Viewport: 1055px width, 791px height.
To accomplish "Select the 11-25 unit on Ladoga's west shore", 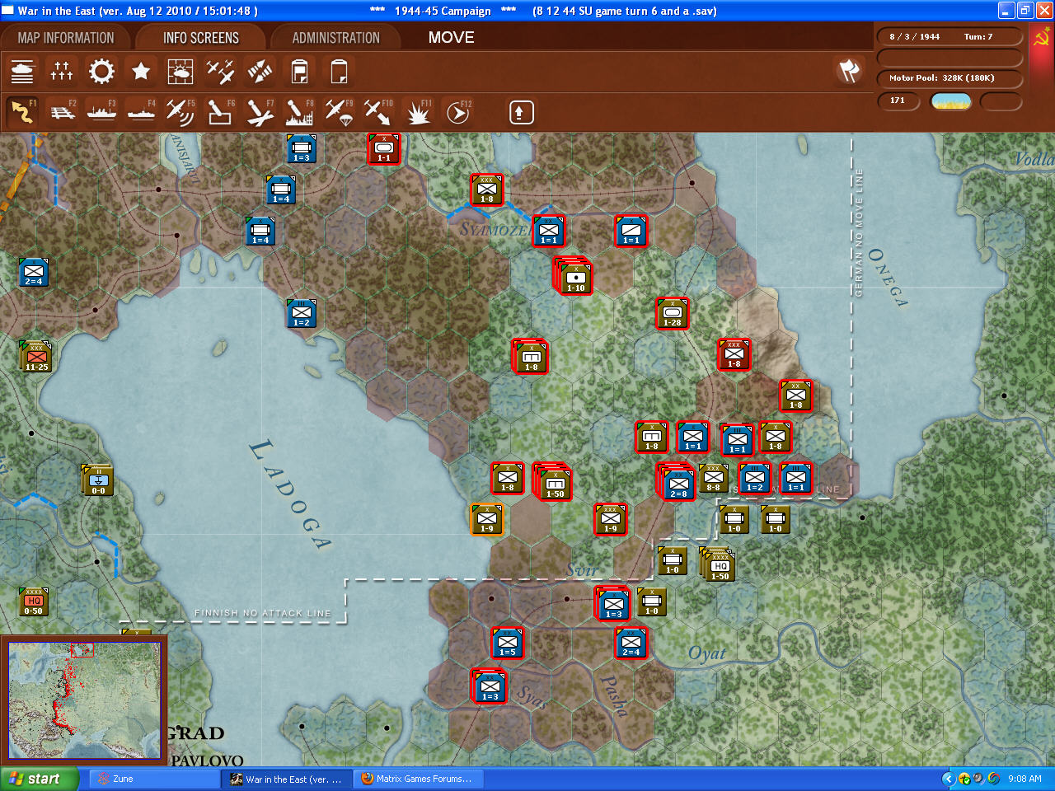I will [36, 357].
